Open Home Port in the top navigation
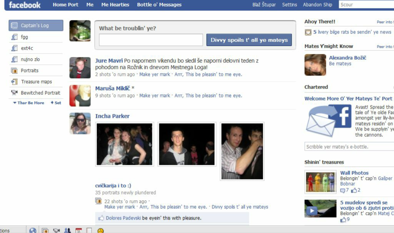Viewport: 394px width, 233px height. click(65, 5)
